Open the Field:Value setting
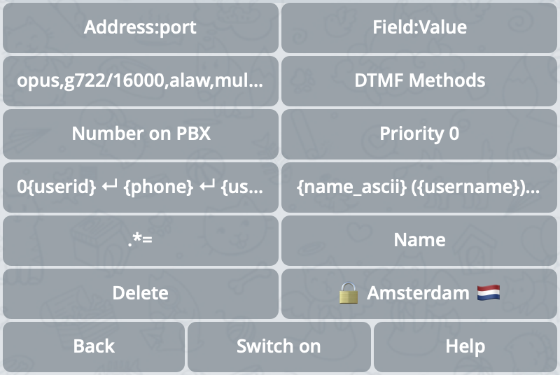 (x=419, y=28)
